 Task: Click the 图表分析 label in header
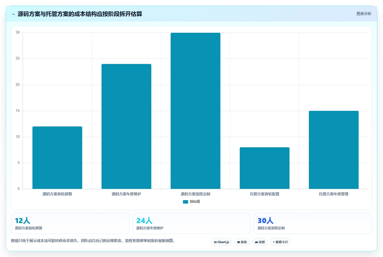[364, 14]
